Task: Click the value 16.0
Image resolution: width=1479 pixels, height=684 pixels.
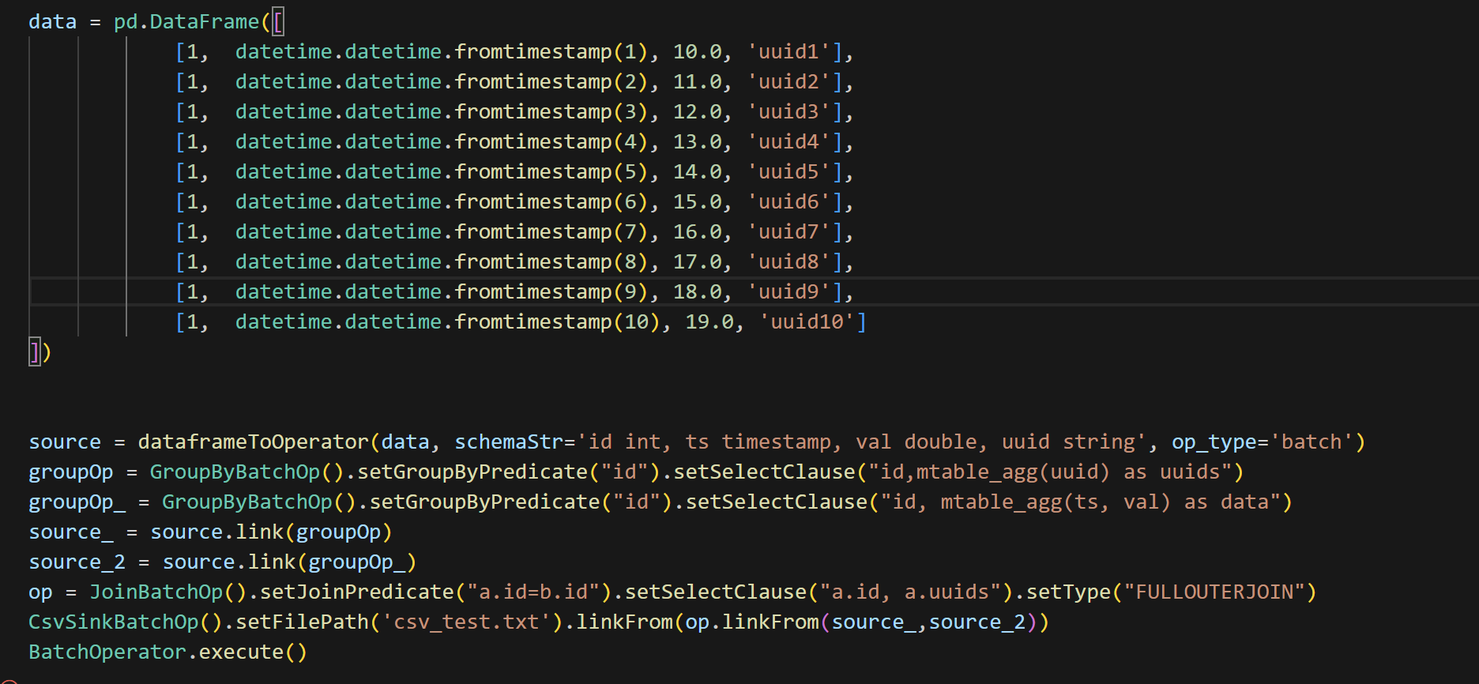Action: pyautogui.click(x=698, y=232)
